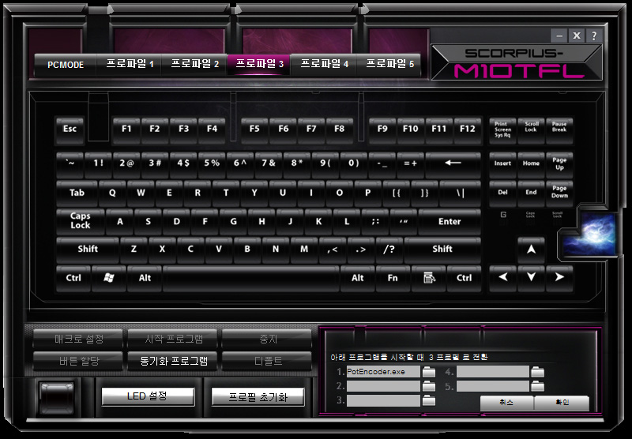Select the Print Screen key
Screen dimensions: 632x439
502,129
